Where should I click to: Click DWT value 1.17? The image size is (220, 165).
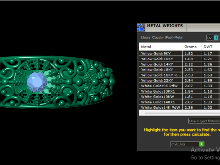tap(208, 54)
